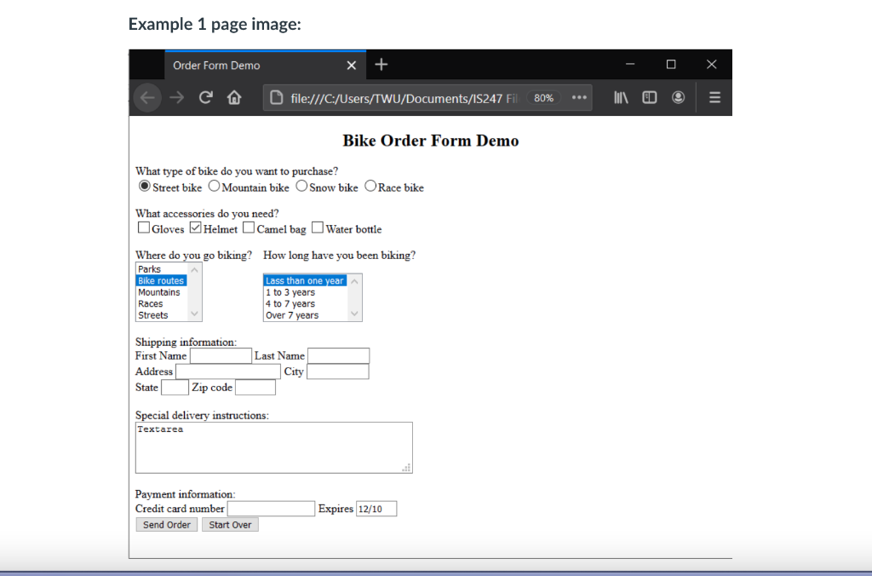Click the Send Order button
The height and width of the screenshot is (576, 872).
(x=166, y=524)
